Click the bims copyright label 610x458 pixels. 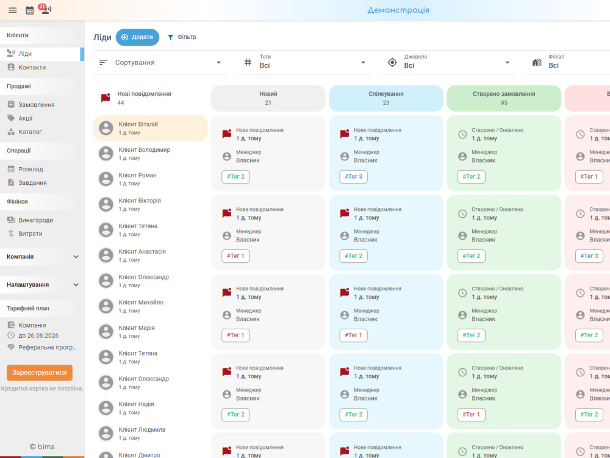click(x=42, y=446)
